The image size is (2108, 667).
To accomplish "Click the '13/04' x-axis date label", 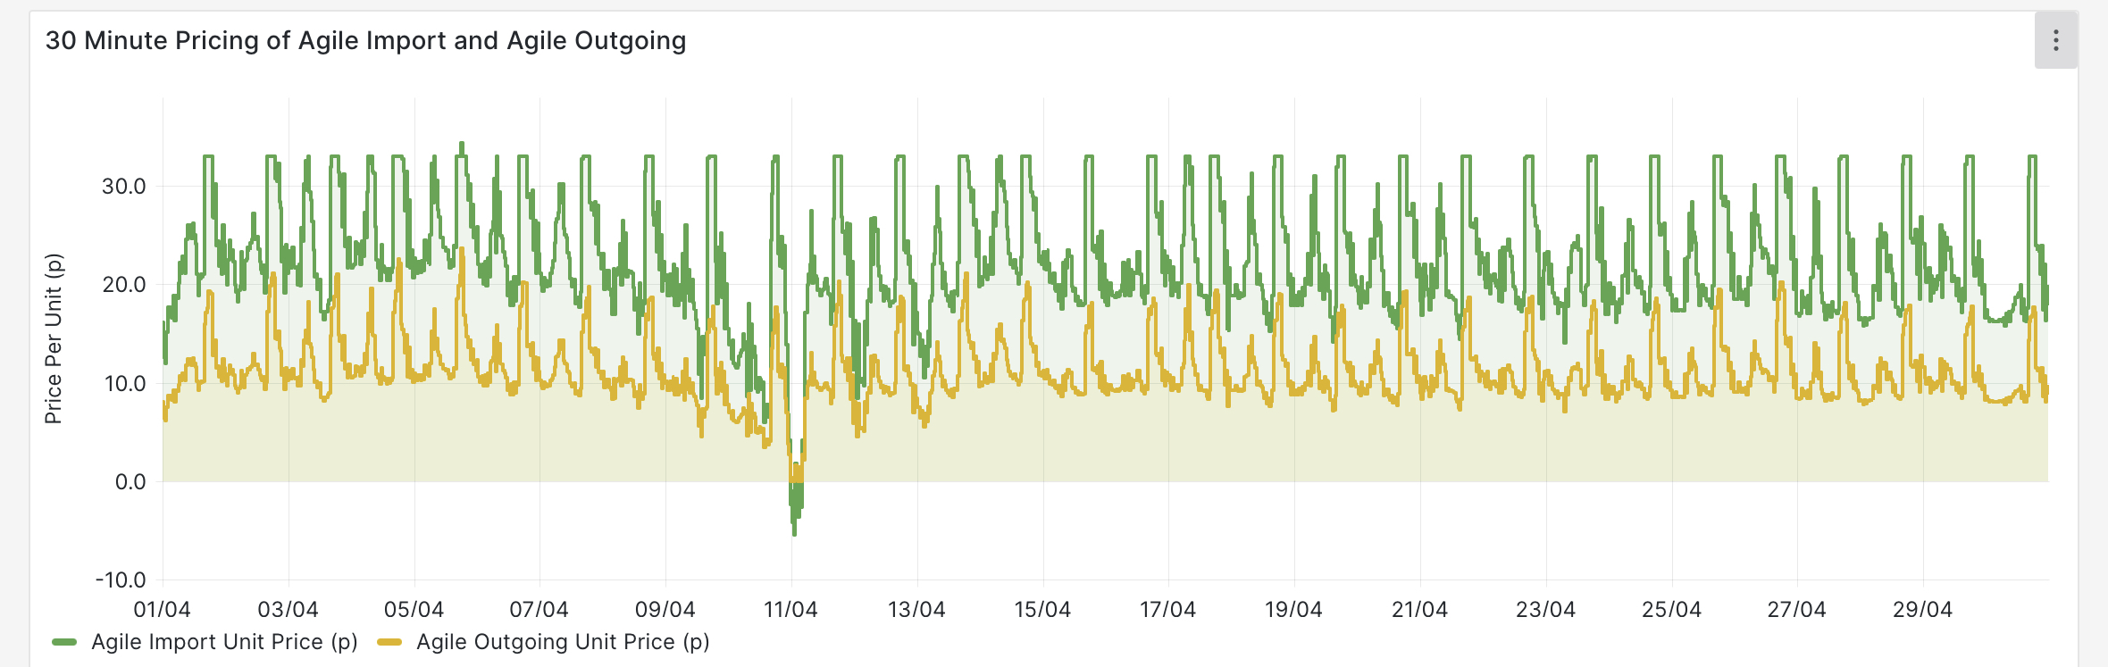I will 916,610.
